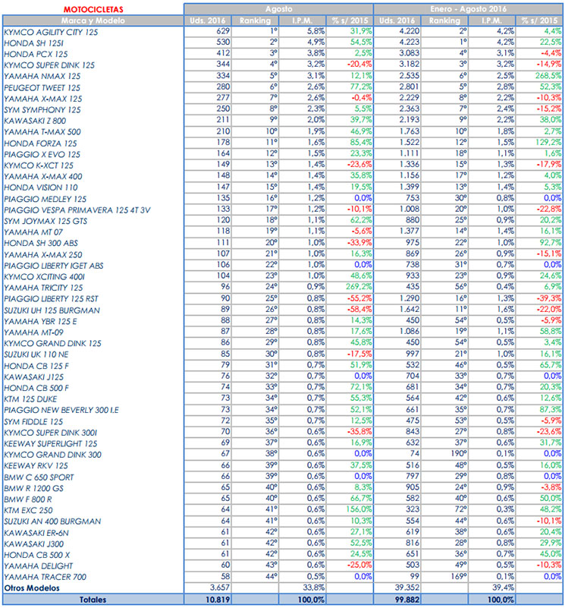Select PEUGEOT TWEET 125 model name
565x608 pixels.
(x=42, y=87)
